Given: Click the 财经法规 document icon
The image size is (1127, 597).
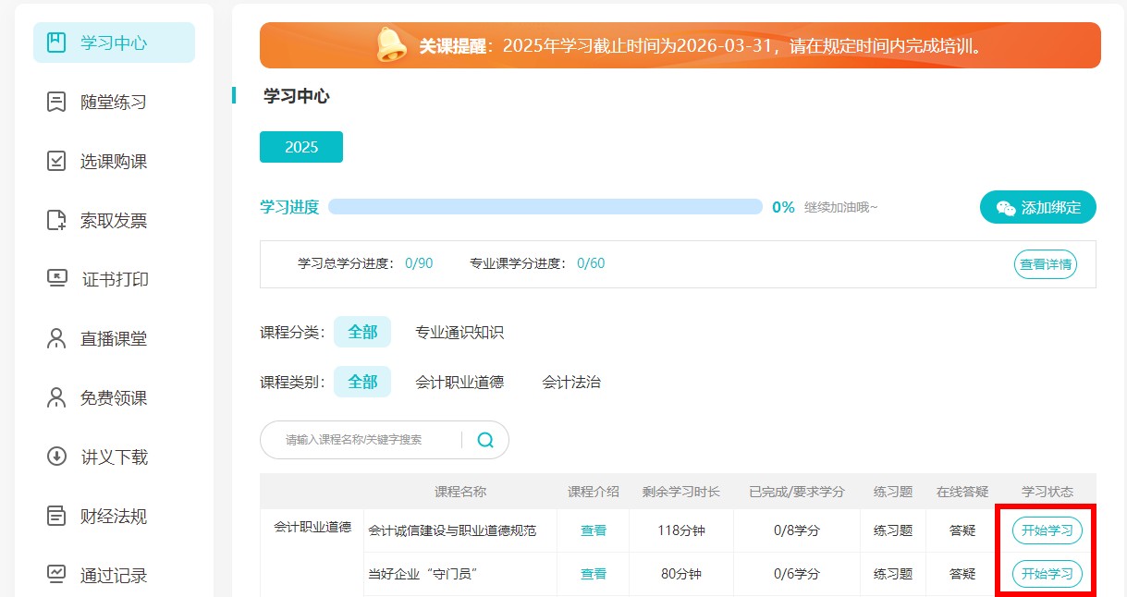Looking at the screenshot, I should pyautogui.click(x=56, y=516).
